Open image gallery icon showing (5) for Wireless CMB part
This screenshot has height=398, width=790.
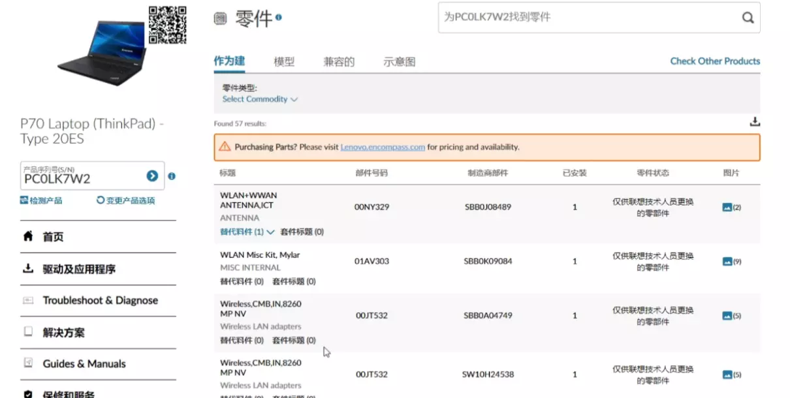tap(727, 315)
